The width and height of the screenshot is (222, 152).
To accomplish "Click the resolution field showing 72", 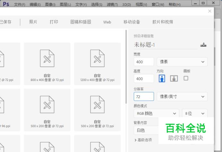I will (x=144, y=97).
